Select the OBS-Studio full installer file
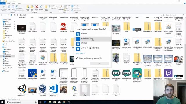 click(43, 59)
